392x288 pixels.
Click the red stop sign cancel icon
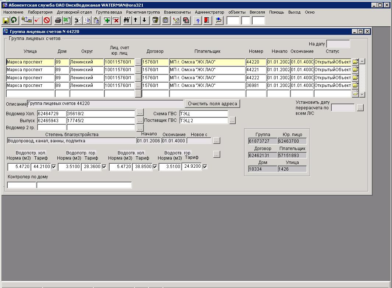[x=47, y=21]
